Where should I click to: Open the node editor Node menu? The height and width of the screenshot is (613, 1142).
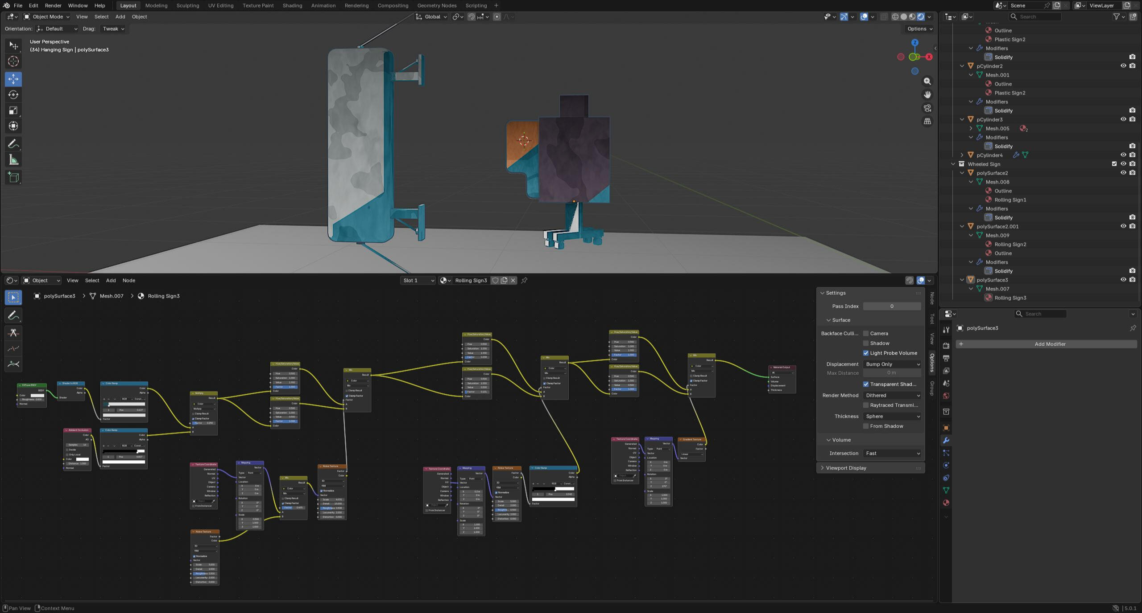coord(129,280)
